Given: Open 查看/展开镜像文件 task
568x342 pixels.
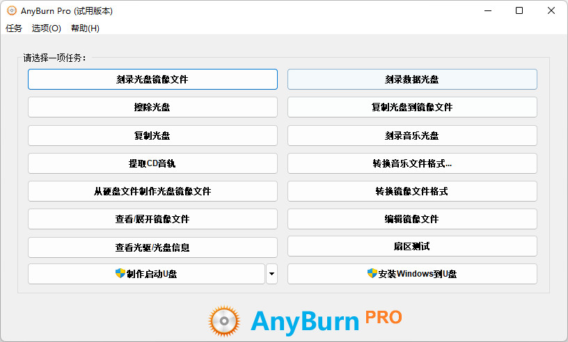Looking at the screenshot, I should tap(152, 219).
